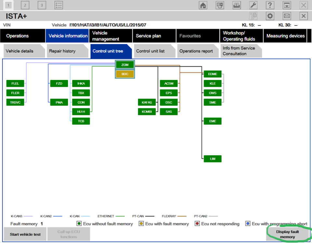The width and height of the screenshot is (312, 243).
Task: Select the EDME control unit
Action: 213,74
